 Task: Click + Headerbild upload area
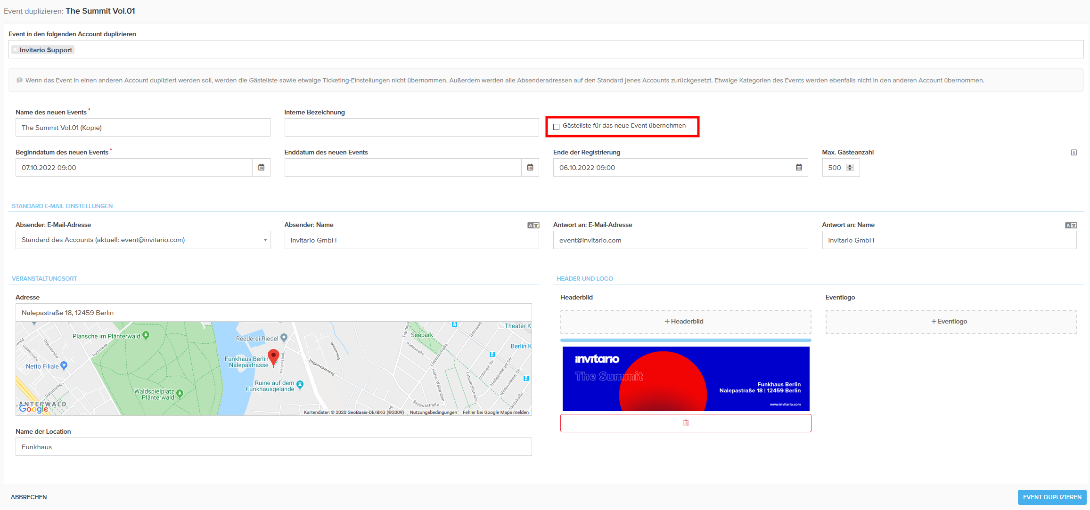click(x=685, y=322)
